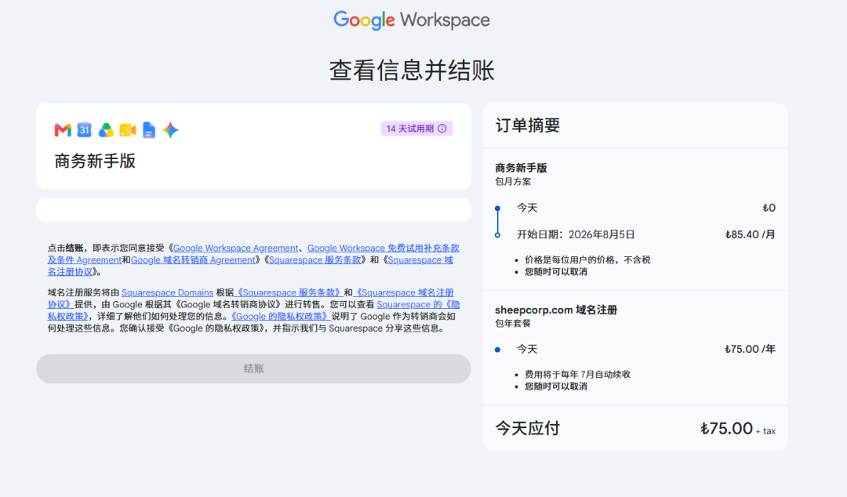Click 价格是每位用户的价格，不含税 note
Viewport: 847px width, 497px height.
pos(587,259)
